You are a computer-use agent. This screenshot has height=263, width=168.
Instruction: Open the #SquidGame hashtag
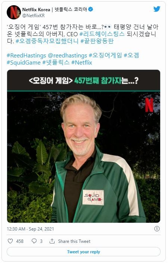pyautogui.click(x=24, y=63)
